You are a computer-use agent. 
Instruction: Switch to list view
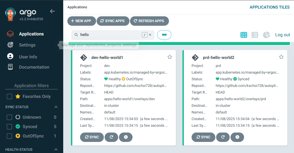pyautogui.click(x=255, y=35)
